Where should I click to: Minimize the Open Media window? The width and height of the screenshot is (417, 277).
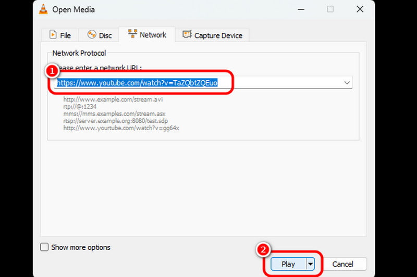click(301, 9)
